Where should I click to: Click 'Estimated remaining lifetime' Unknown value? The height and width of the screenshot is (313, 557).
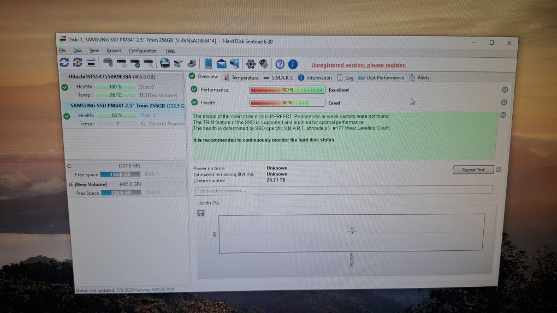277,174
